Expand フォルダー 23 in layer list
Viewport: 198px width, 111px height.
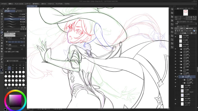179,49
